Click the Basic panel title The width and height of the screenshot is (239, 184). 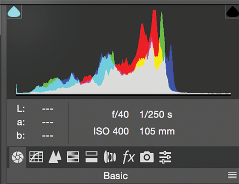tap(116, 176)
